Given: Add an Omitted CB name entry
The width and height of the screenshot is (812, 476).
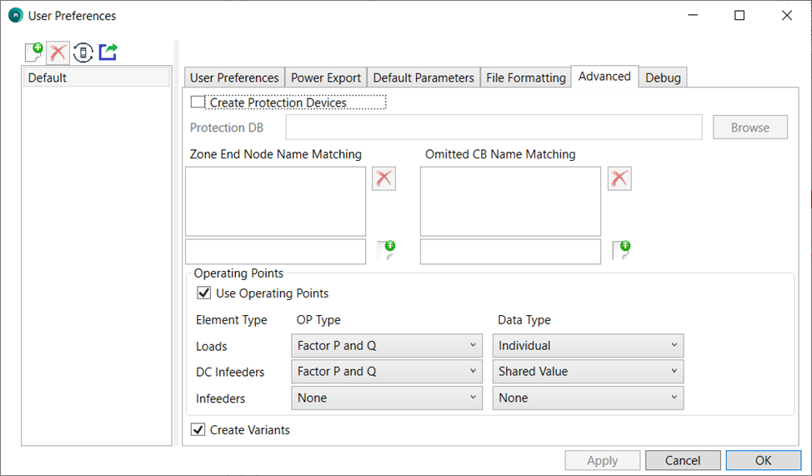Looking at the screenshot, I should coord(621,250).
